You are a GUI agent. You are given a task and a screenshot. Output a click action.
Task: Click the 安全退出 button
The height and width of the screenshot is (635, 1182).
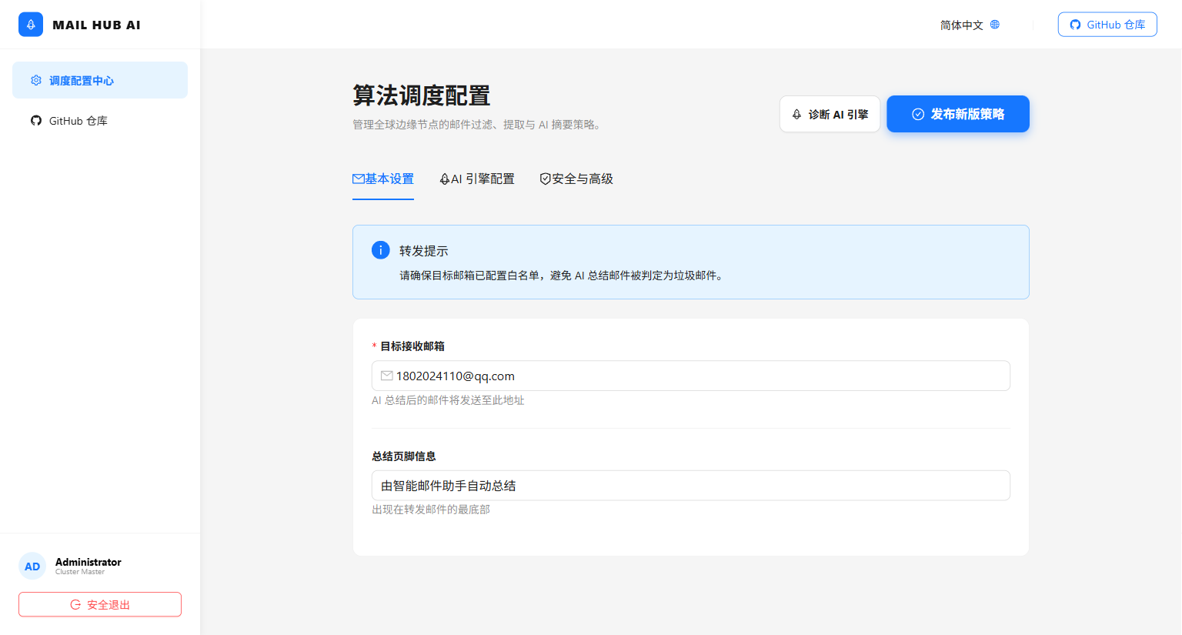(99, 604)
